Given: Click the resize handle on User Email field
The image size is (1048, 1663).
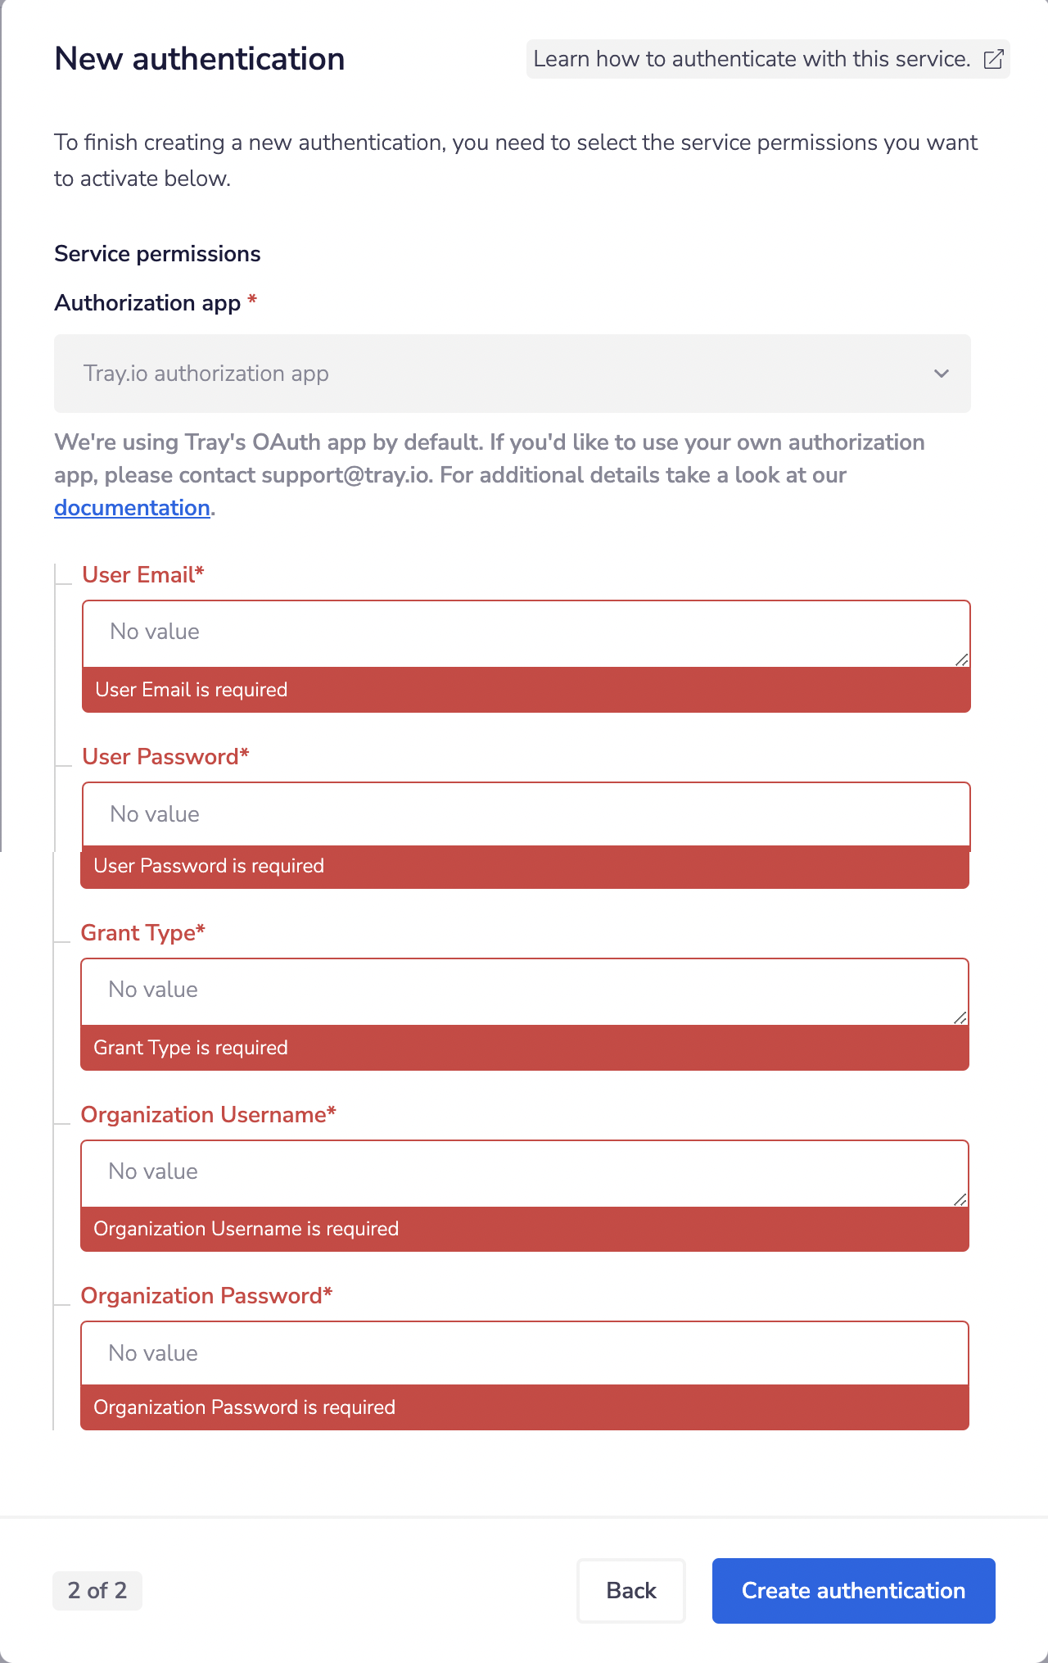Looking at the screenshot, I should point(963,659).
